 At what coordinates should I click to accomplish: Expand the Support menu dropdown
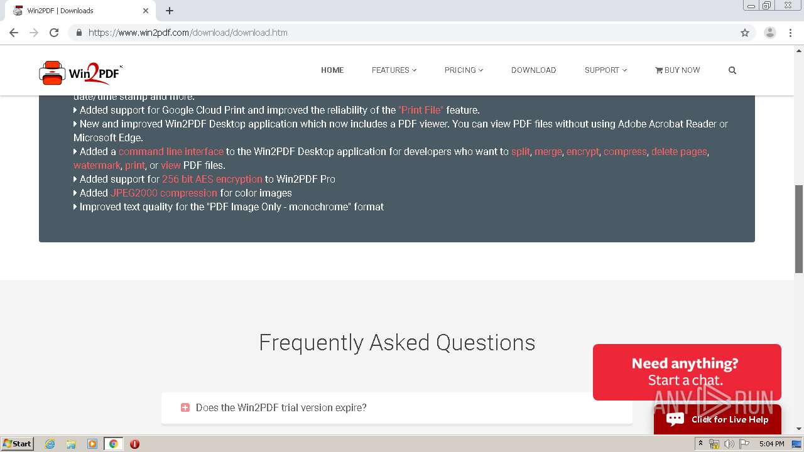click(606, 70)
